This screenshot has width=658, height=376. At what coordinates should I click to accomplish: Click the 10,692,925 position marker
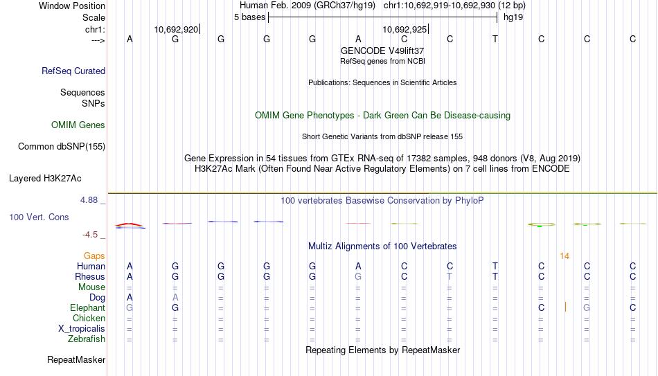pyautogui.click(x=405, y=29)
